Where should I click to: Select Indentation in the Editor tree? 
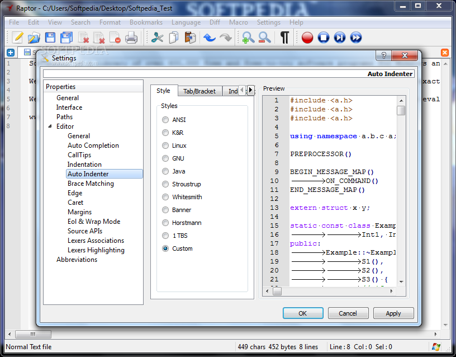click(84, 165)
